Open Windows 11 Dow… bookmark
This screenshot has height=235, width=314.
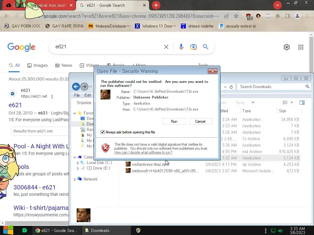155,26
